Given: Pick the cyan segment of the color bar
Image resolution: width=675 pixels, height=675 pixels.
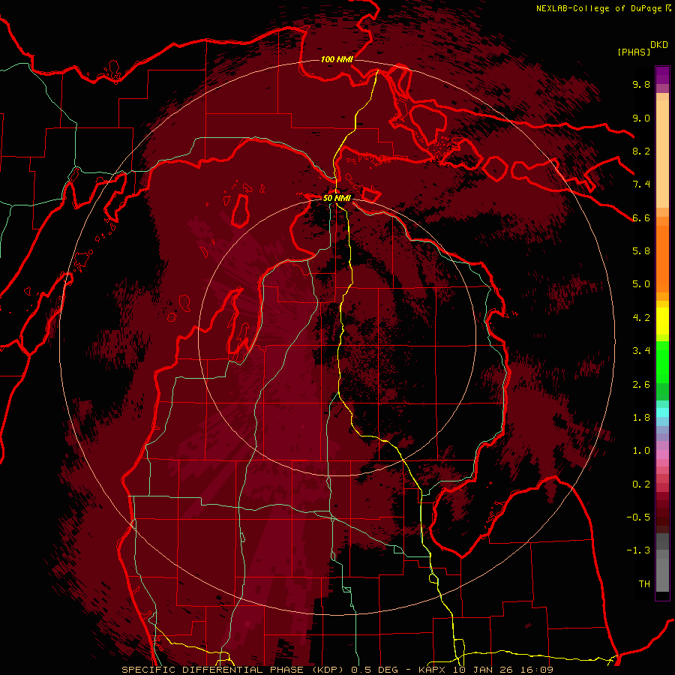Looking at the screenshot, I should pos(662,412).
